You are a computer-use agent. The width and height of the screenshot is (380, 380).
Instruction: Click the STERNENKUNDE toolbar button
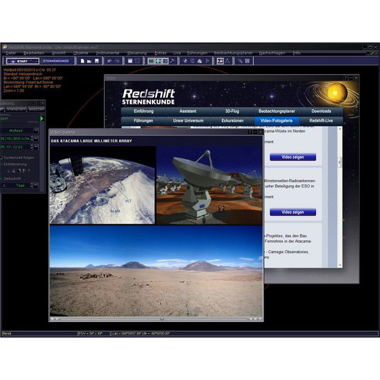[56, 61]
